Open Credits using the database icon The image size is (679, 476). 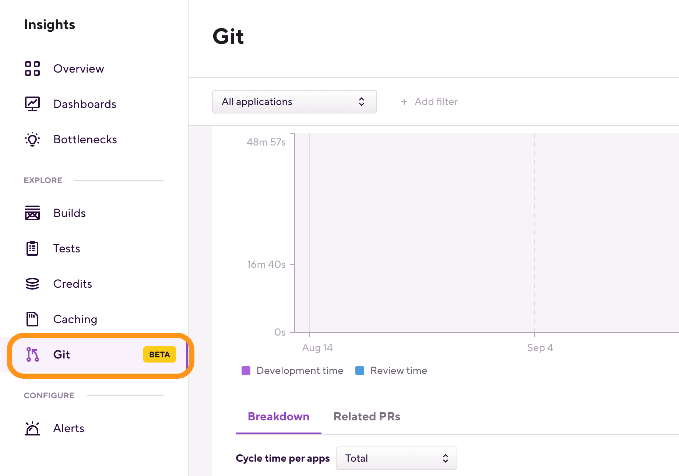coord(32,283)
